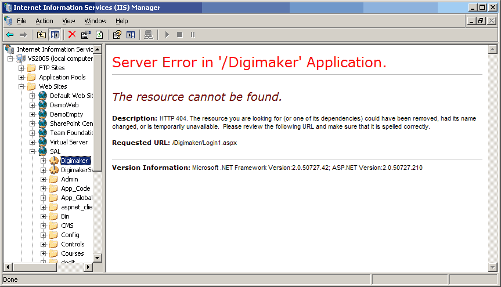Open the File menu
This screenshot has width=501, height=287.
point(21,21)
